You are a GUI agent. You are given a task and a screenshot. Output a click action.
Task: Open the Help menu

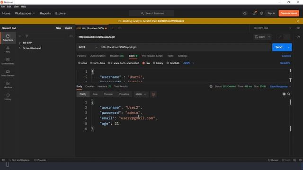point(23,7)
